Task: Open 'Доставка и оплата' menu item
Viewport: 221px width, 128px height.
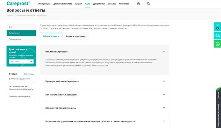Action: point(63,4)
